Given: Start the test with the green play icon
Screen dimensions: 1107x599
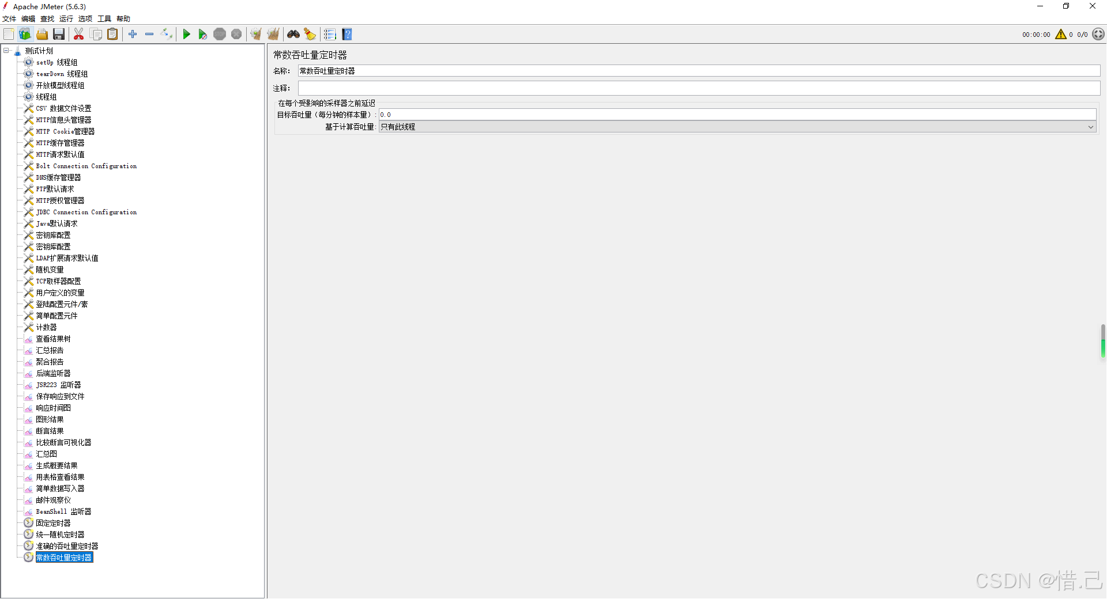Looking at the screenshot, I should coord(186,35).
